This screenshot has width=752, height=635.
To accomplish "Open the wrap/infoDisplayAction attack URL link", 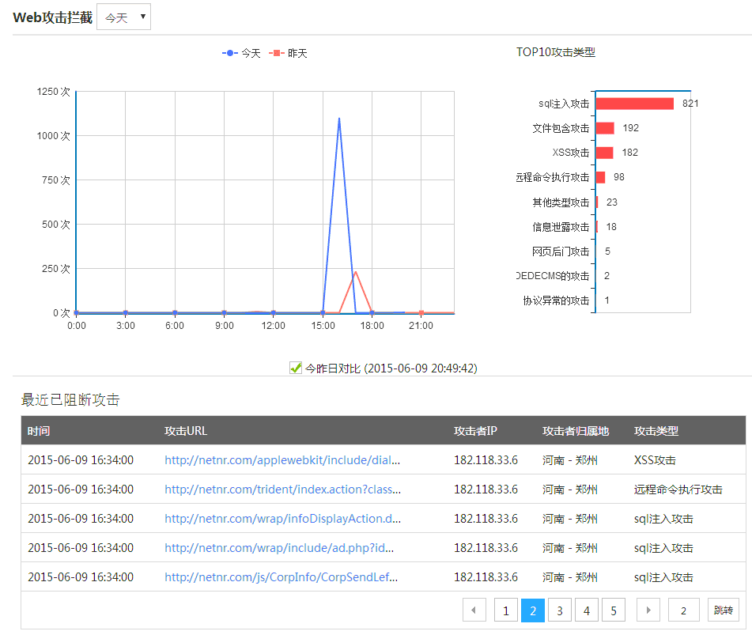I will coord(282,518).
